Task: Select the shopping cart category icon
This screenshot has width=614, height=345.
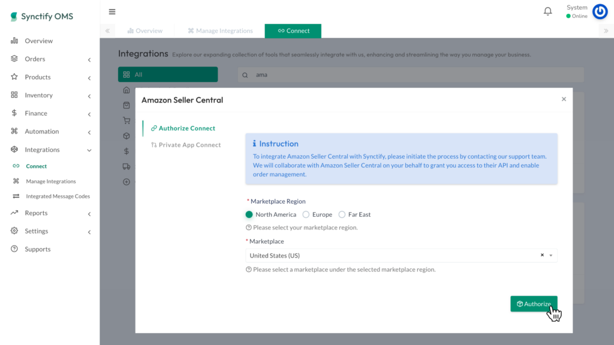Action: pyautogui.click(x=127, y=120)
